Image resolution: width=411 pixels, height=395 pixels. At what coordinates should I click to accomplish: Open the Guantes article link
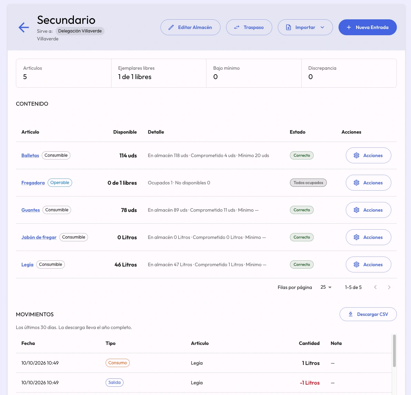pyautogui.click(x=31, y=210)
